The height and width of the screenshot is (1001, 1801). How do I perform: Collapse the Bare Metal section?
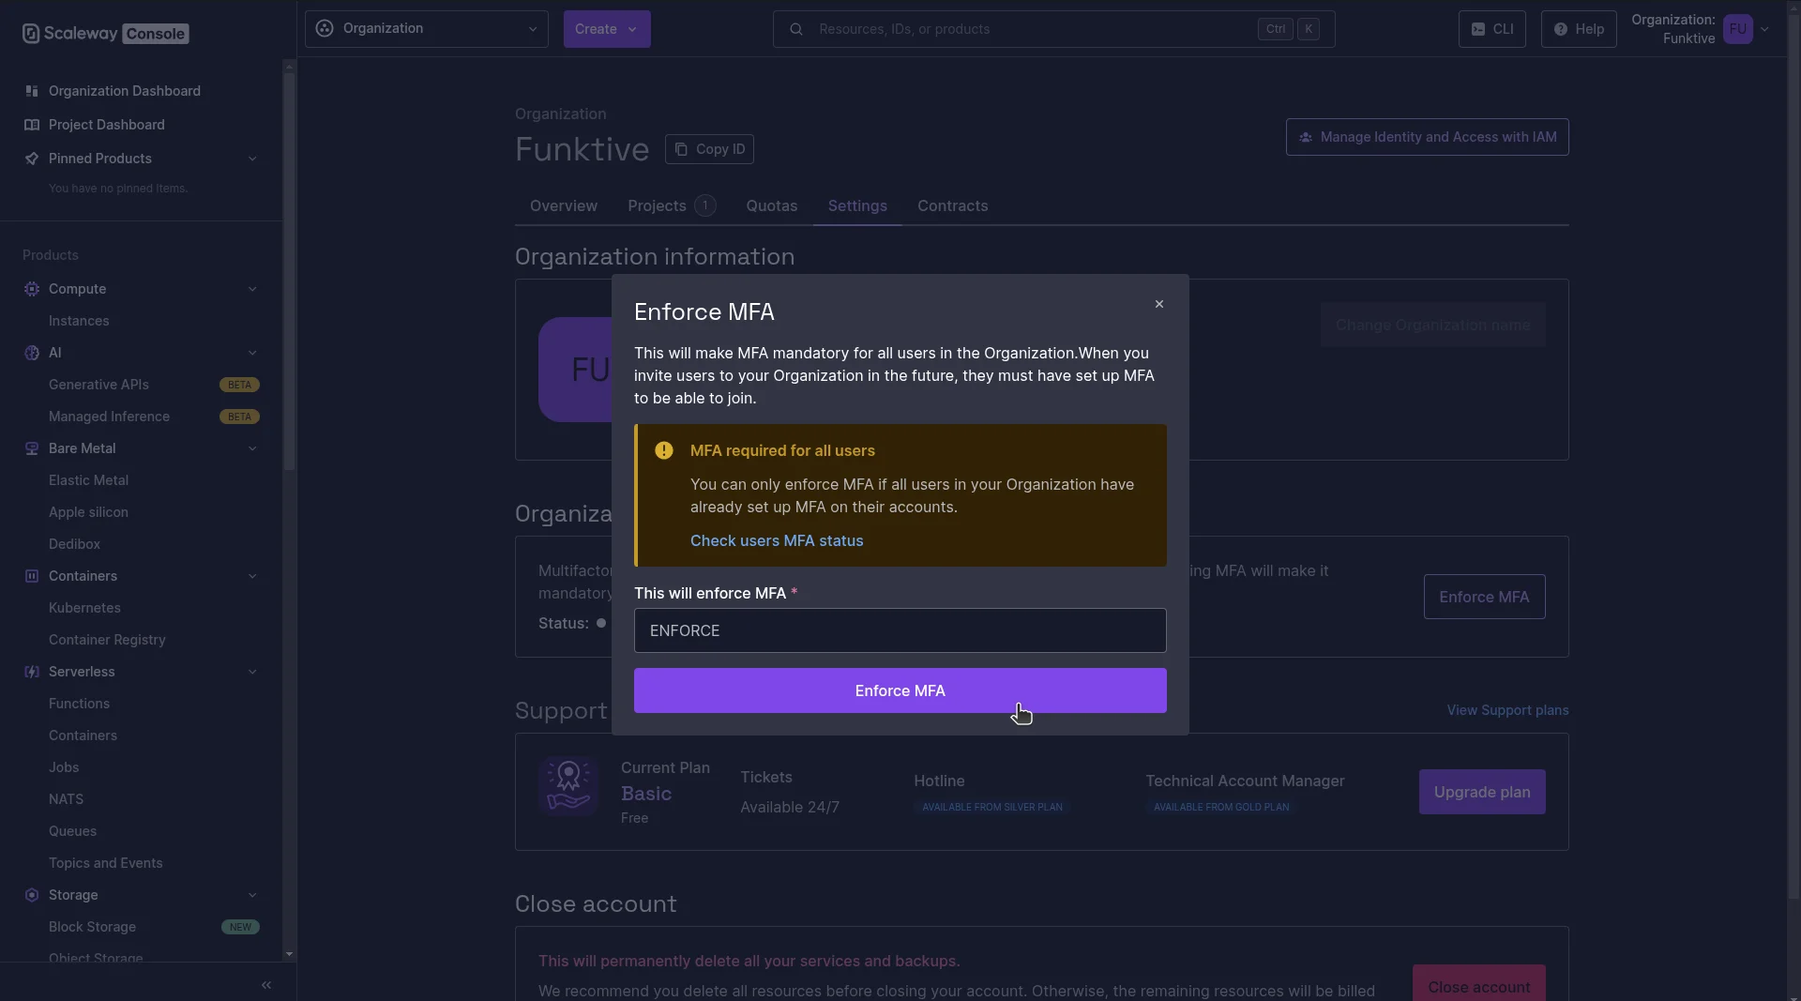click(252, 448)
